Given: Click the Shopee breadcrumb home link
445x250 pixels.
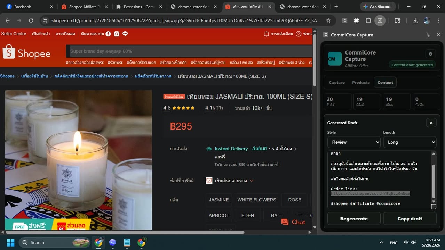Looking at the screenshot, I should 7,76.
